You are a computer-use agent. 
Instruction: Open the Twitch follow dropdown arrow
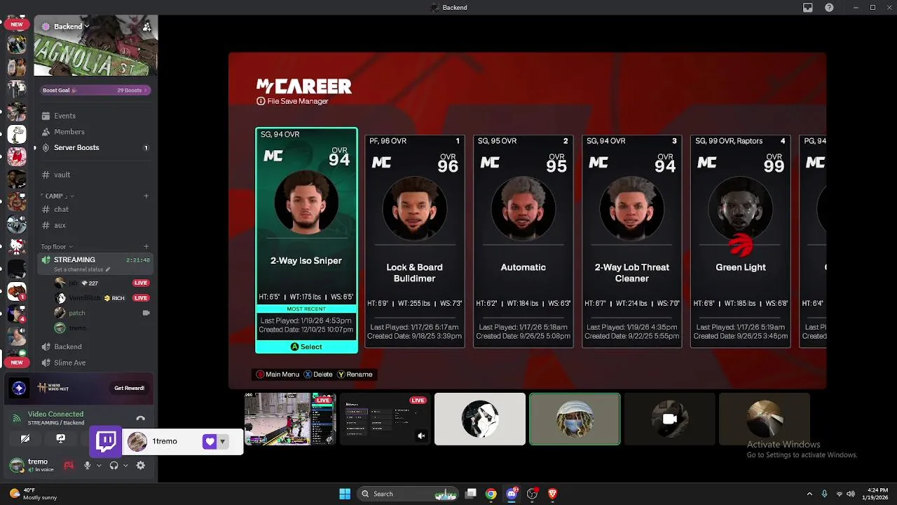222,442
